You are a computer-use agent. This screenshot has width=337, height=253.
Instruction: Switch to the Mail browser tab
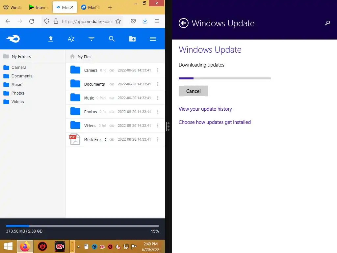point(90,7)
